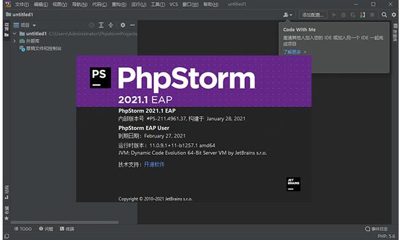This screenshot has width=400, height=240.
Task: Open the 代码(C) Code menu
Action: 100,5
